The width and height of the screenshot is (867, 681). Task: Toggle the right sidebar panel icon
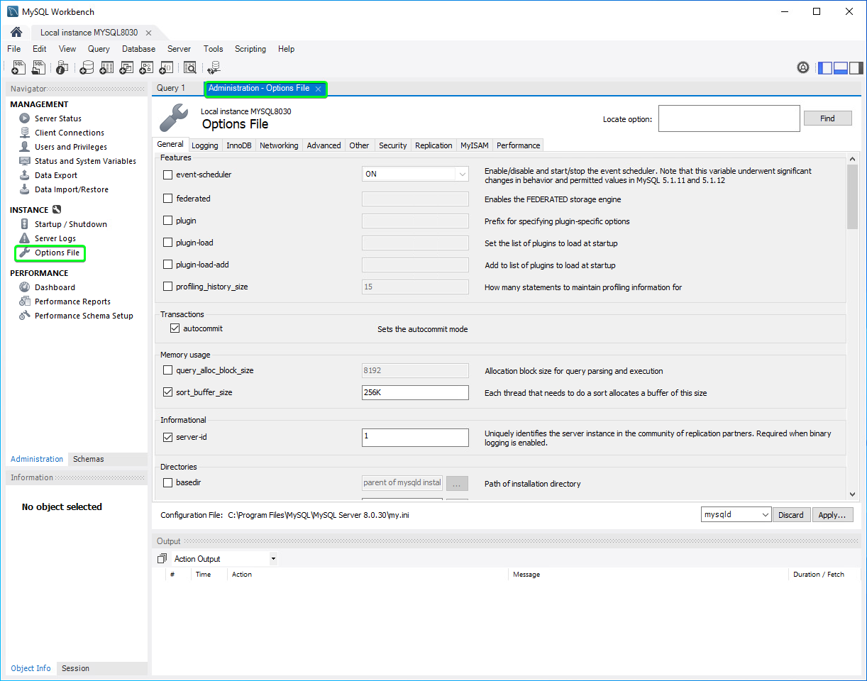point(856,68)
